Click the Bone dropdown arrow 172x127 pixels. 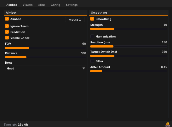point(84,68)
